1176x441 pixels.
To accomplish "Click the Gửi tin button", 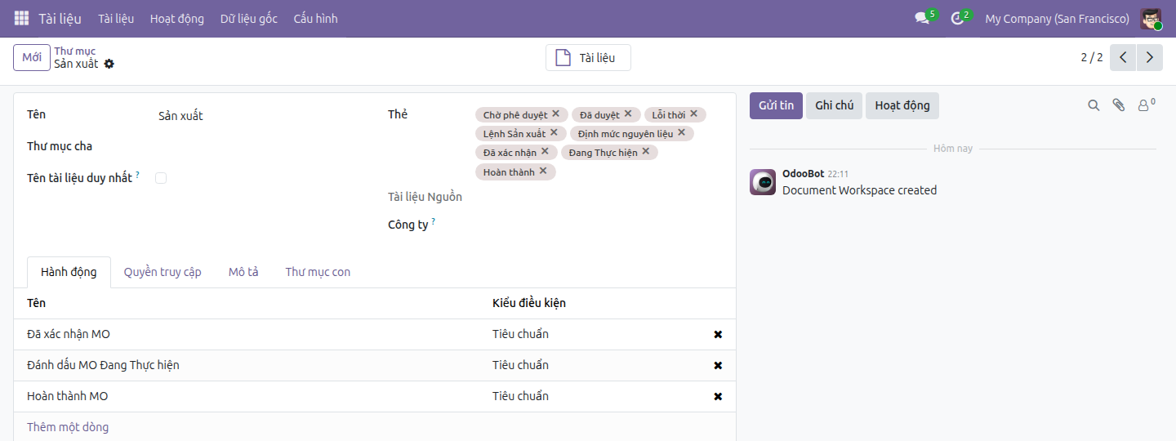I will 776,105.
